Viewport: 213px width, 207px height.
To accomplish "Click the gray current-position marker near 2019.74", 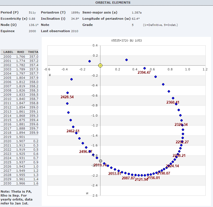I will tap(100, 161).
